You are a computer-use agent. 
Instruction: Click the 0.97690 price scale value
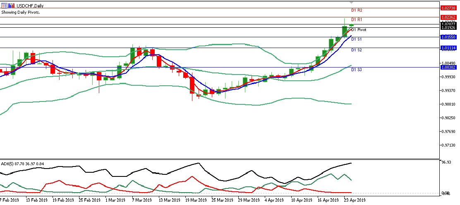click(448, 132)
